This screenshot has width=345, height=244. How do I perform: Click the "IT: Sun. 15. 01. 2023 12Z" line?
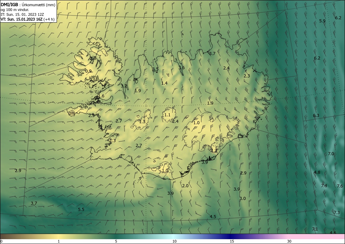pyautogui.click(x=22, y=14)
